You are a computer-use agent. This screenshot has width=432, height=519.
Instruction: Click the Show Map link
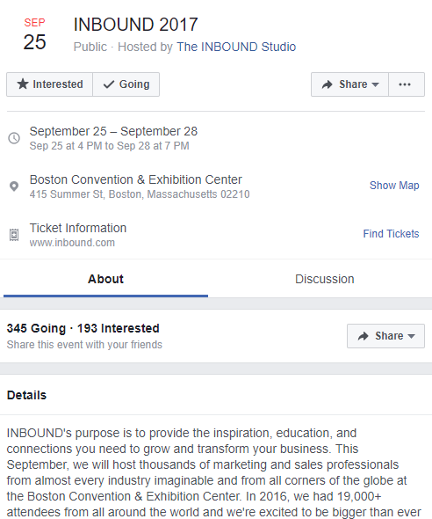pyautogui.click(x=394, y=186)
